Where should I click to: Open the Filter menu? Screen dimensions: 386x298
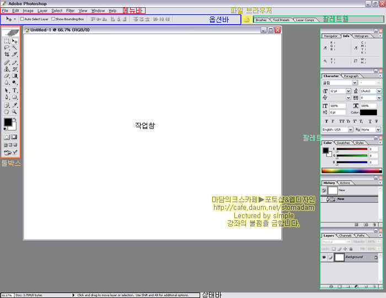(71, 10)
